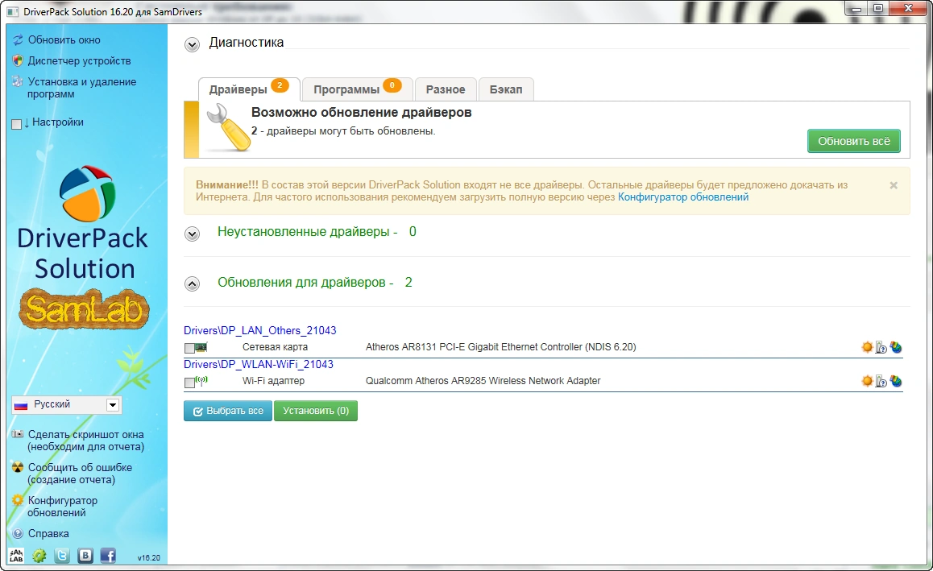The image size is (933, 571).
Task: Click the Обновить окно link
Action: coord(64,39)
